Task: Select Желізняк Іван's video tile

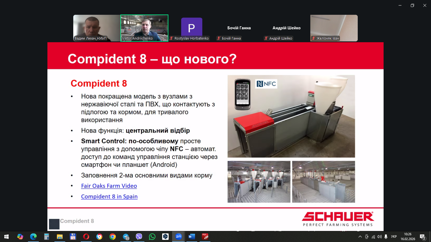Action: coord(334,28)
